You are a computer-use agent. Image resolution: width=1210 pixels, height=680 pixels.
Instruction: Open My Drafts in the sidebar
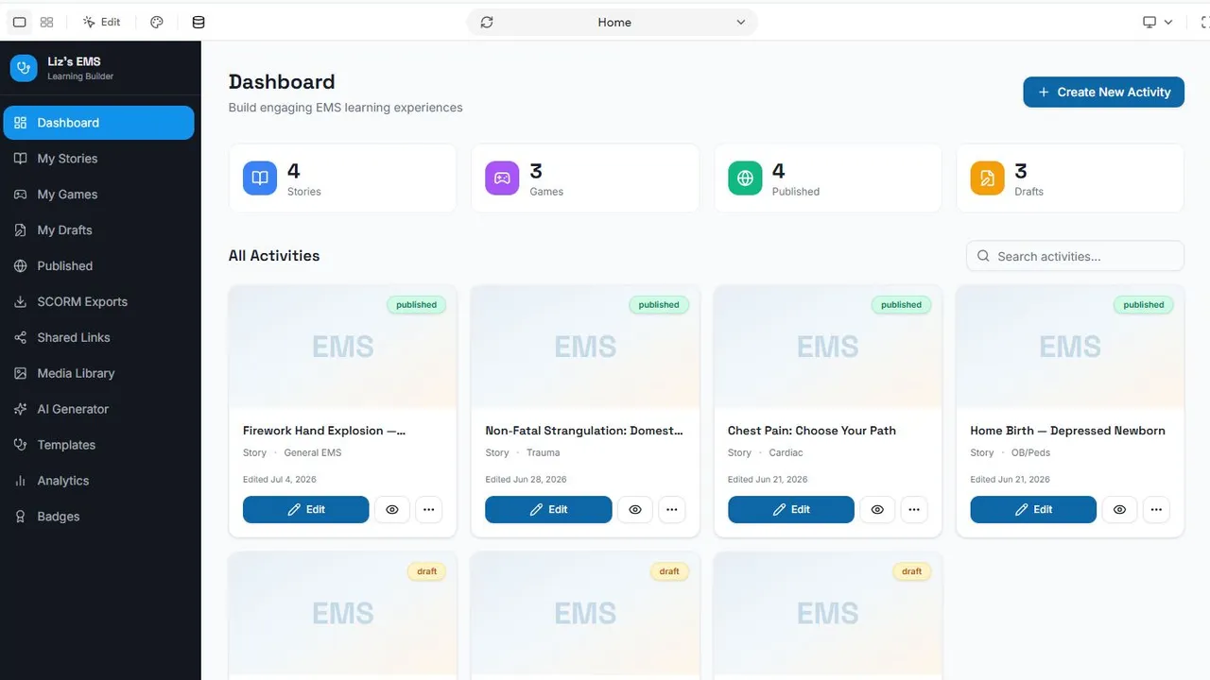tap(99, 230)
